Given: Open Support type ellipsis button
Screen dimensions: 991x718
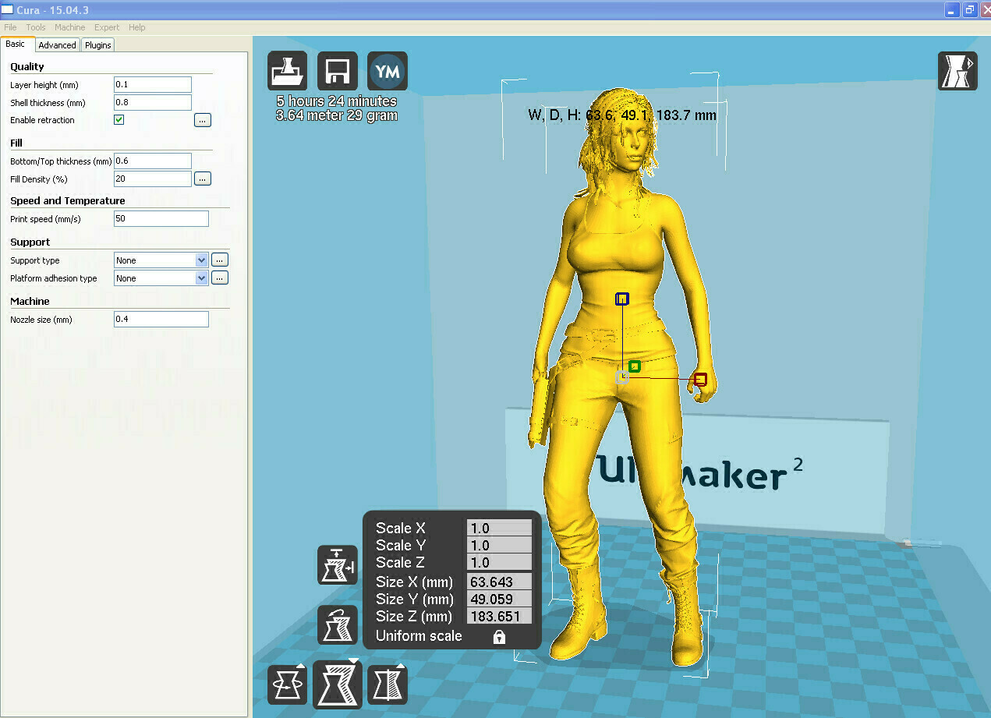Looking at the screenshot, I should point(220,260).
